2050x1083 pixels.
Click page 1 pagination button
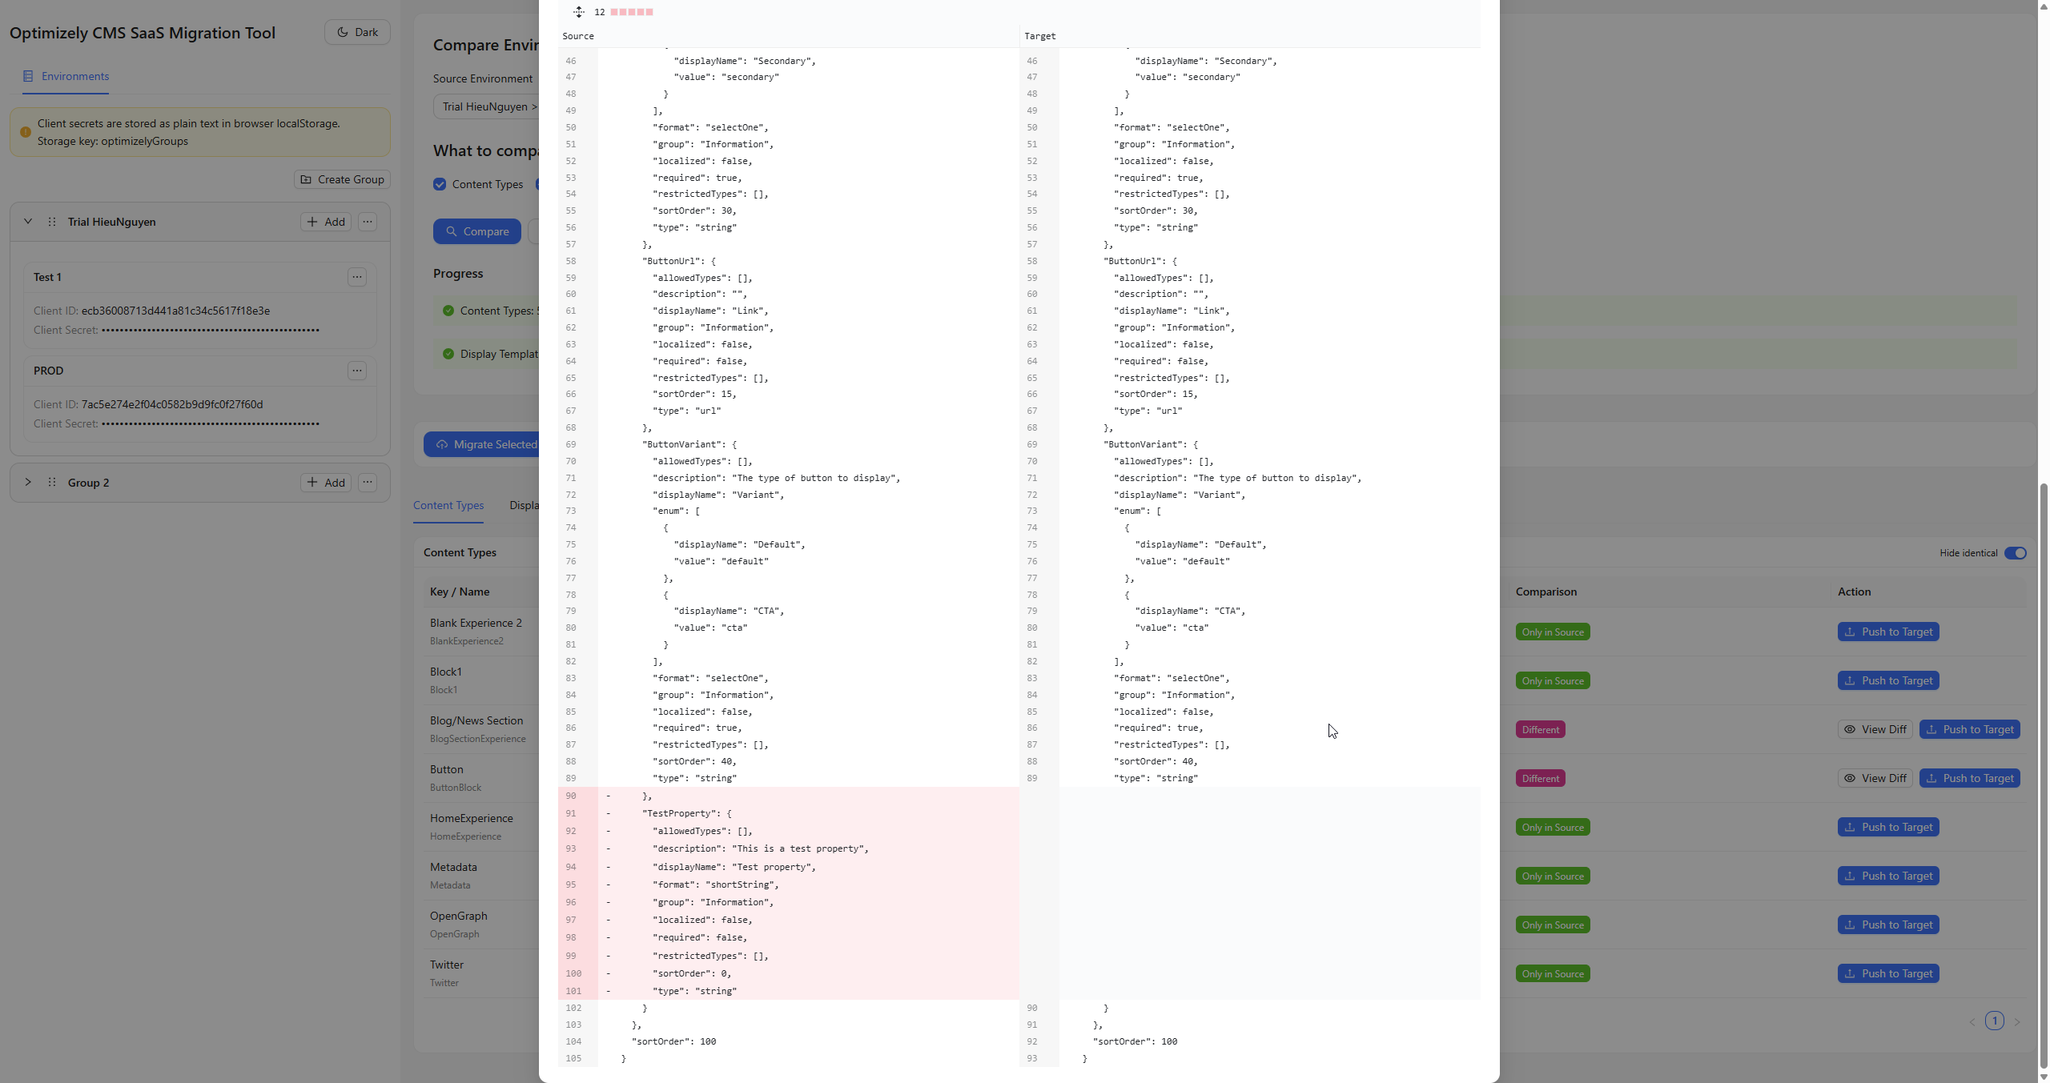(x=1994, y=1021)
